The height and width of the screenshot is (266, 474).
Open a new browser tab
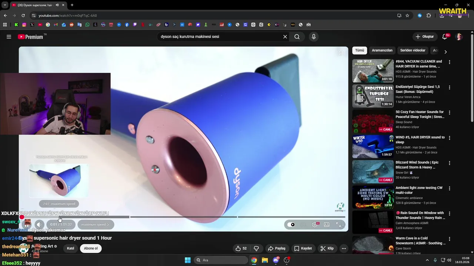point(72,5)
